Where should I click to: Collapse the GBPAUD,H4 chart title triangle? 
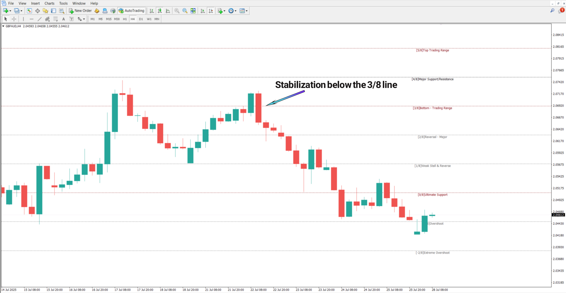tap(3, 26)
